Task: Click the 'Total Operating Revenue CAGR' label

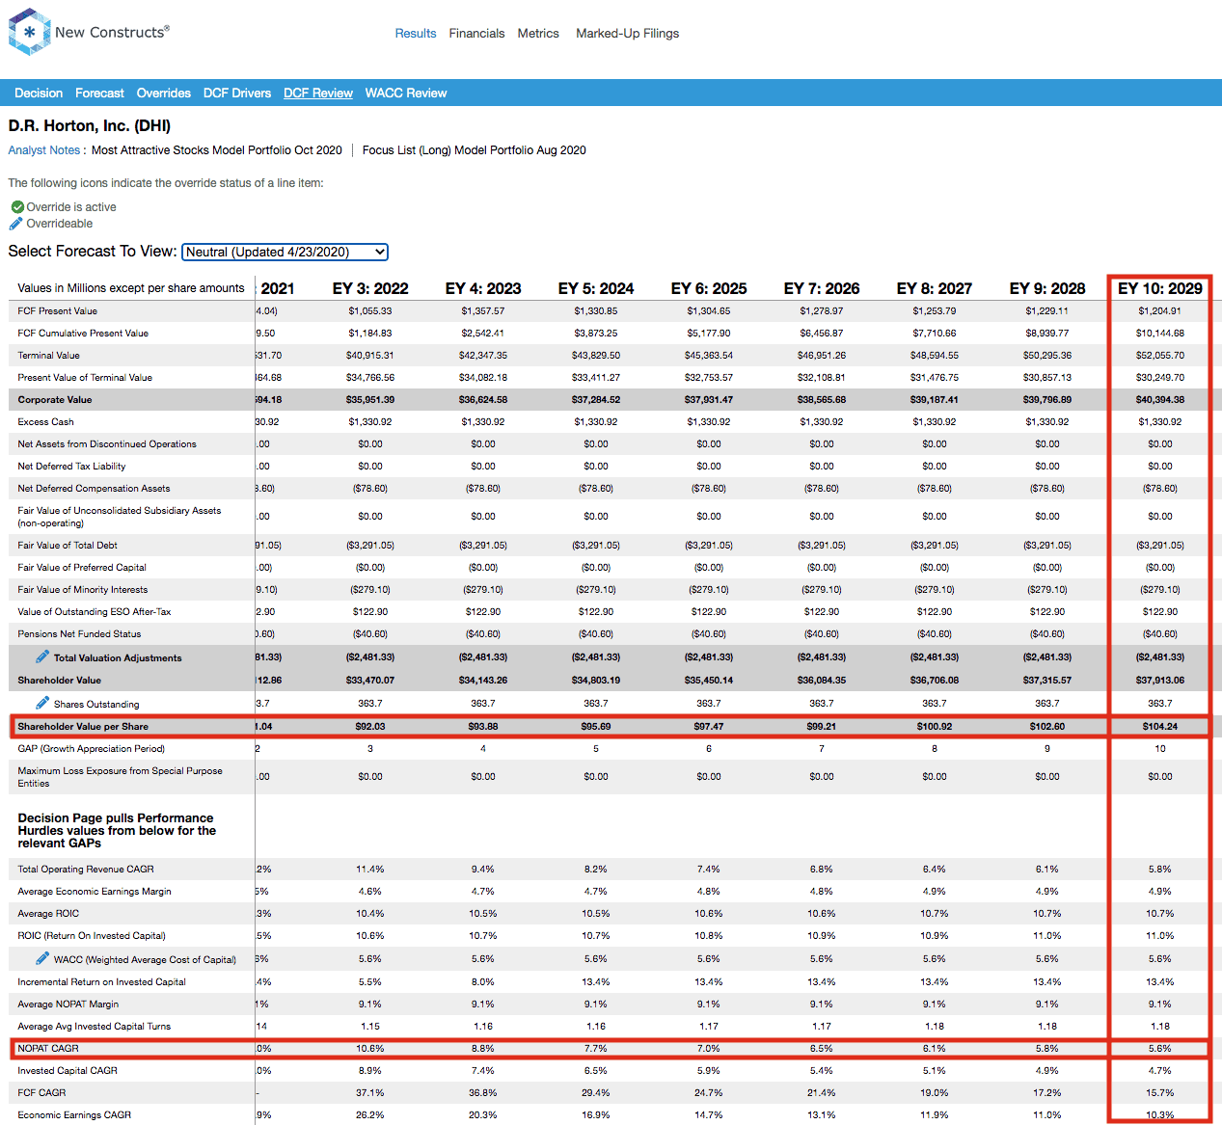Action: tap(86, 870)
